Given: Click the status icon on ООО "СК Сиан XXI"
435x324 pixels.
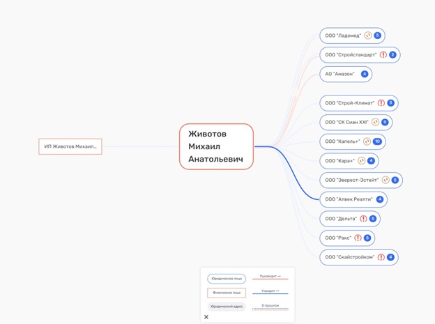Looking at the screenshot, I should [375, 122].
